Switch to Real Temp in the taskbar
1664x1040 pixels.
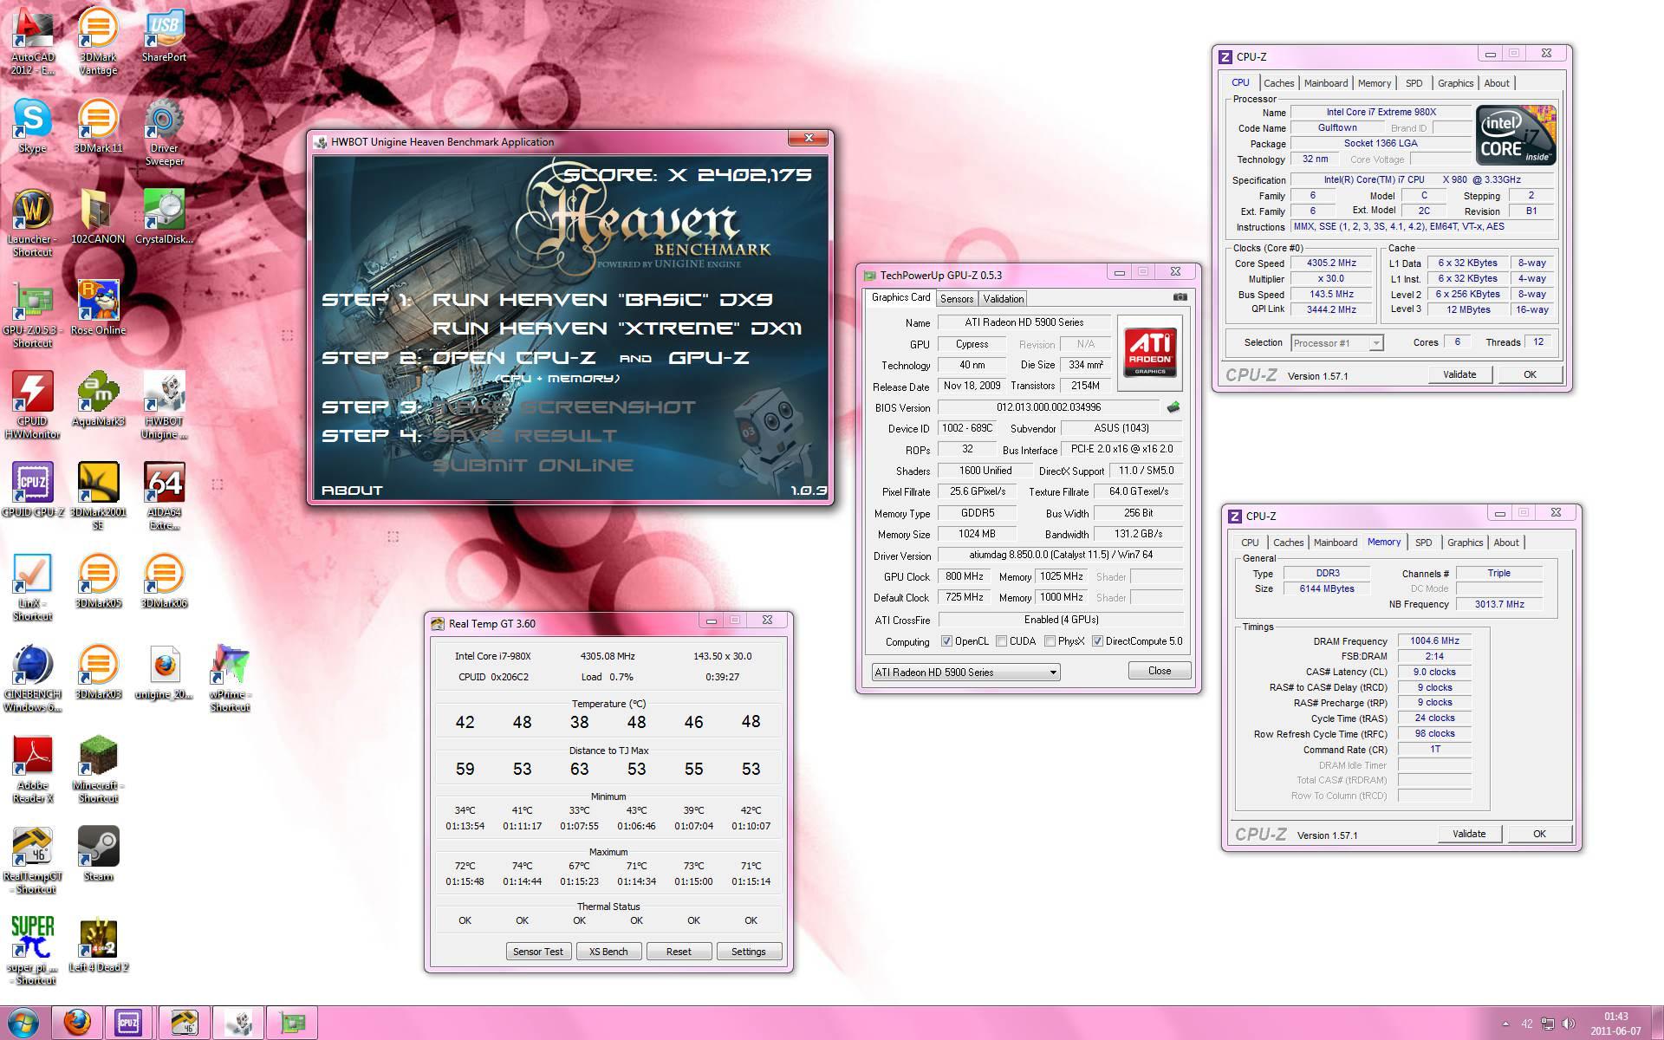coord(184,1023)
